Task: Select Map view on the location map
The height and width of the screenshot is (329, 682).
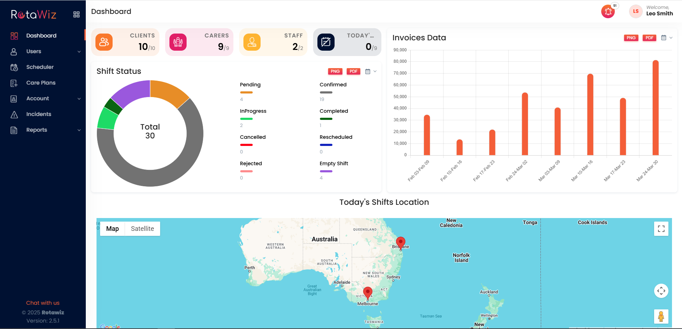Action: click(112, 228)
